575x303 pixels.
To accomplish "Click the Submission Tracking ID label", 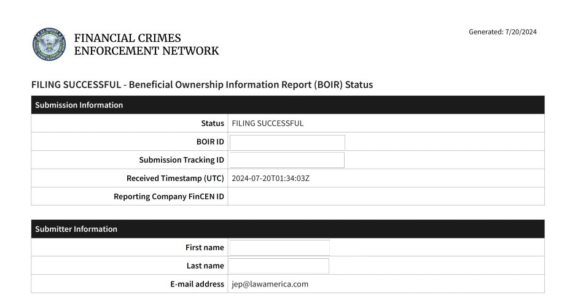I will point(181,160).
